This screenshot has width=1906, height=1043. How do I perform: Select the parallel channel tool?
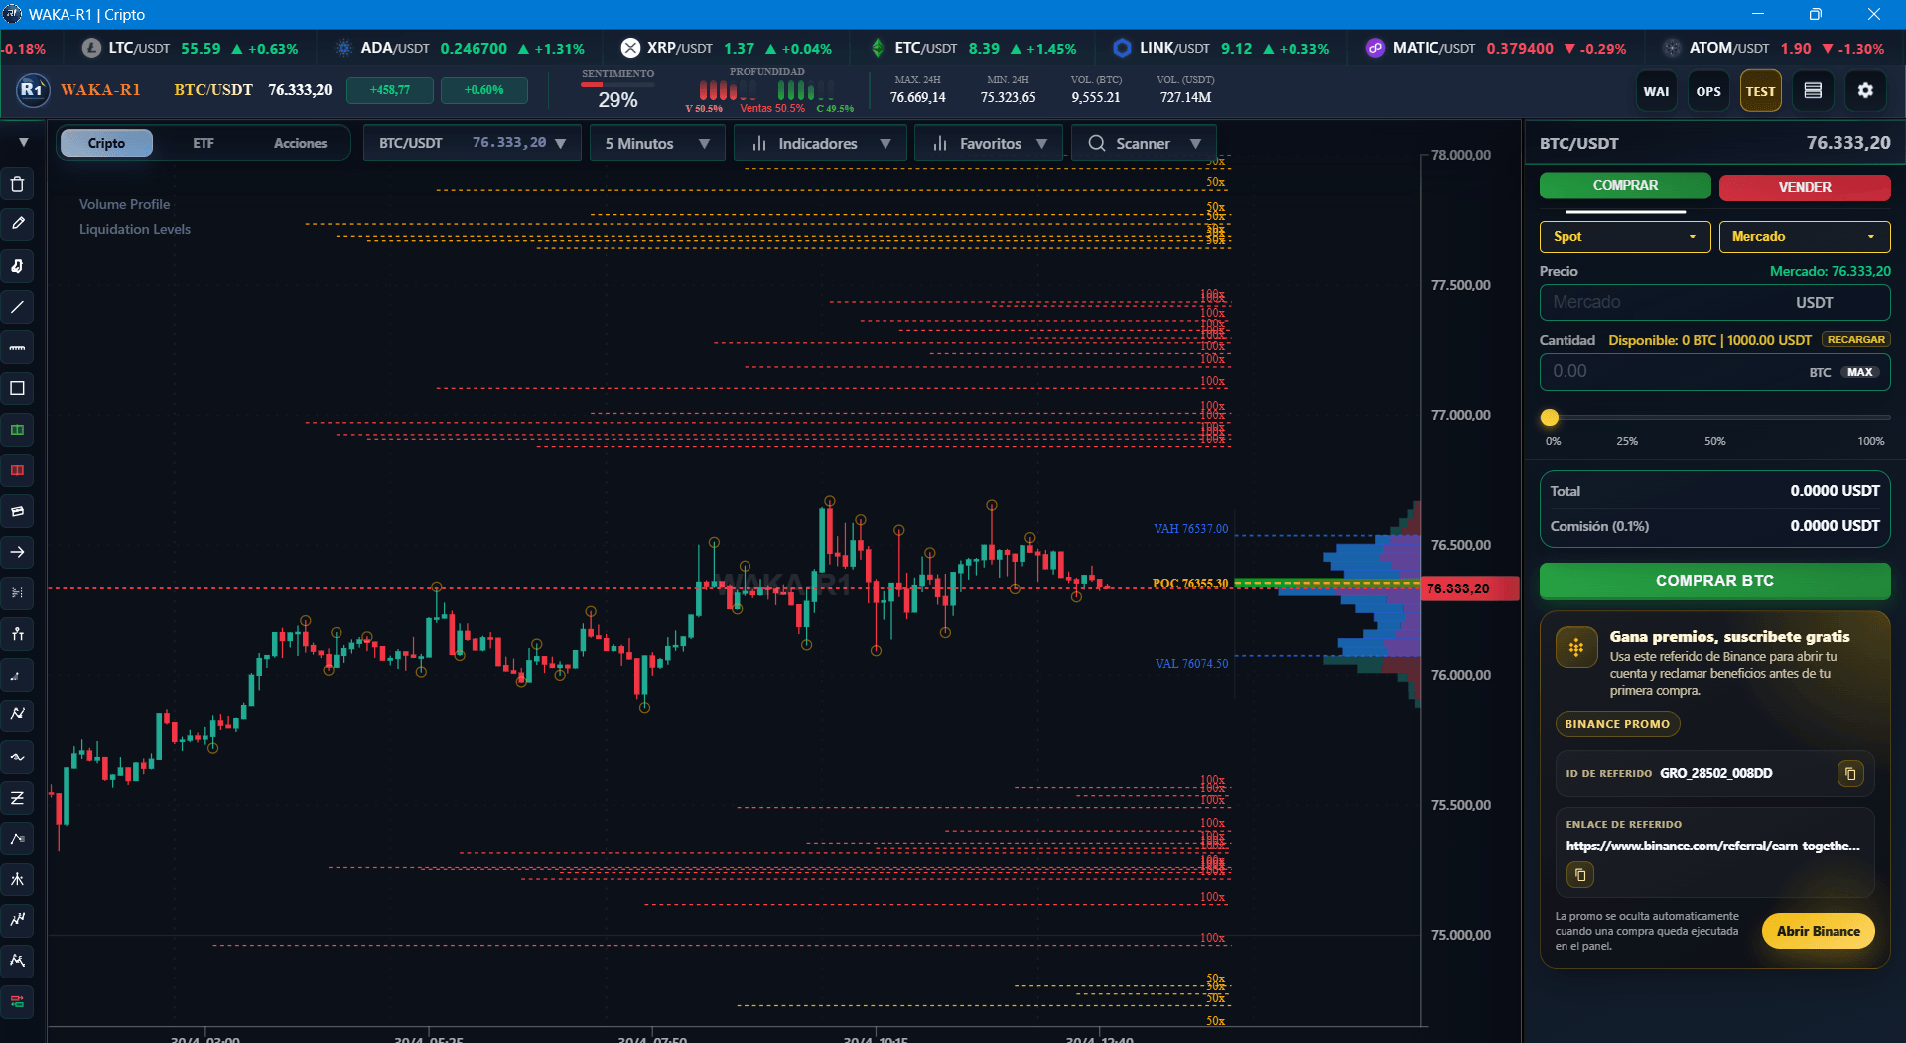pos(17,511)
